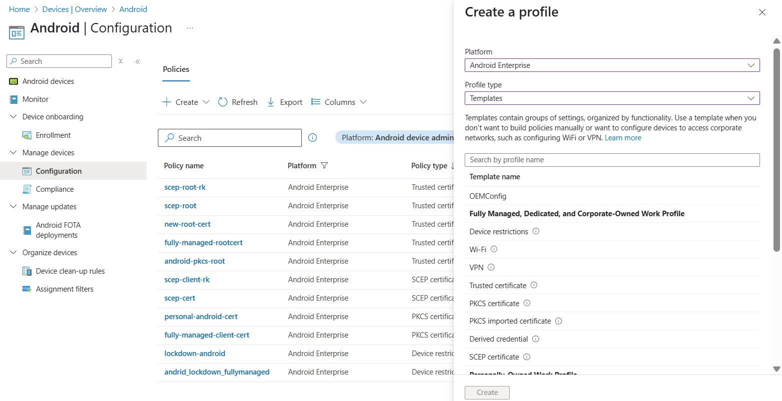Click the info icon beside the policy search

[x=313, y=138]
